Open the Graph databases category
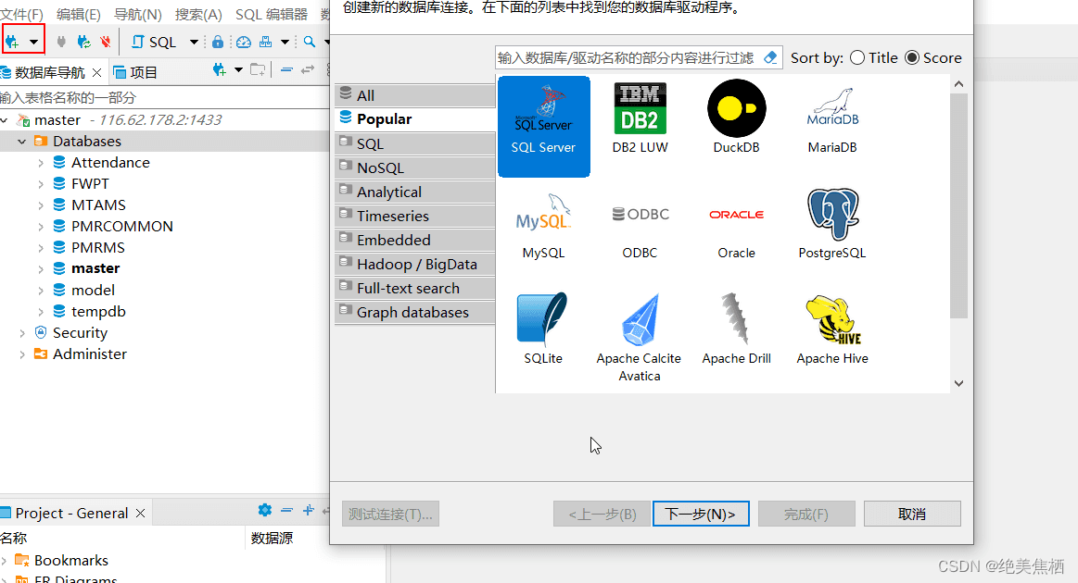 414,312
